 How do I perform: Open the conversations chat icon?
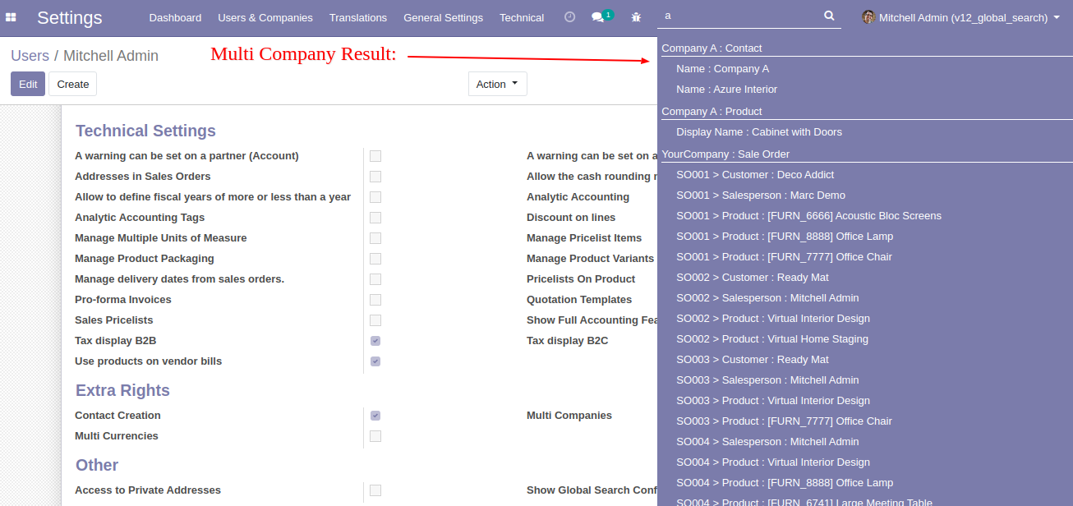click(598, 17)
